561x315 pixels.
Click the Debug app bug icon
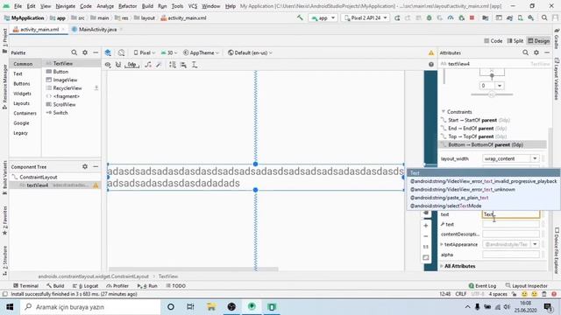(x=429, y=17)
